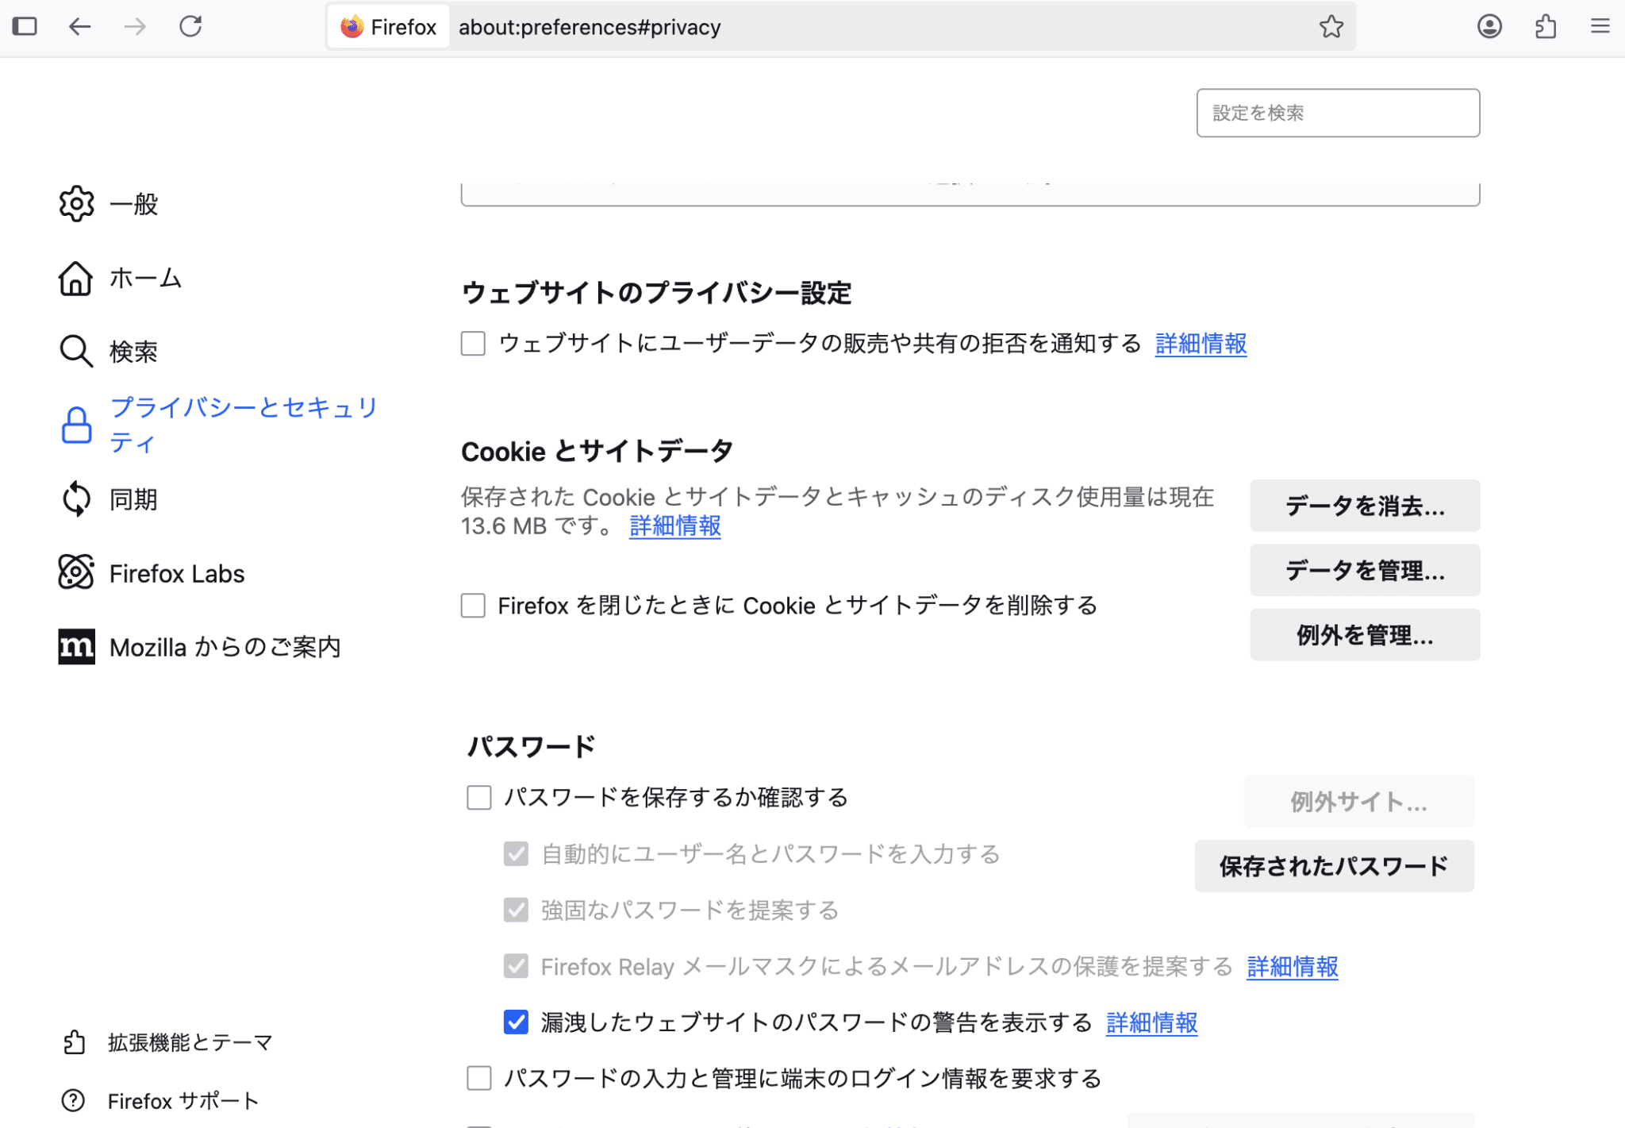Open the 同期 sync settings icon
Image resolution: width=1625 pixels, height=1128 pixels.
click(76, 499)
